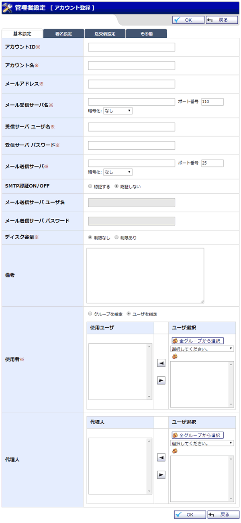Focus the メール送信サーバ input field
The image size is (241, 523).
click(131, 163)
